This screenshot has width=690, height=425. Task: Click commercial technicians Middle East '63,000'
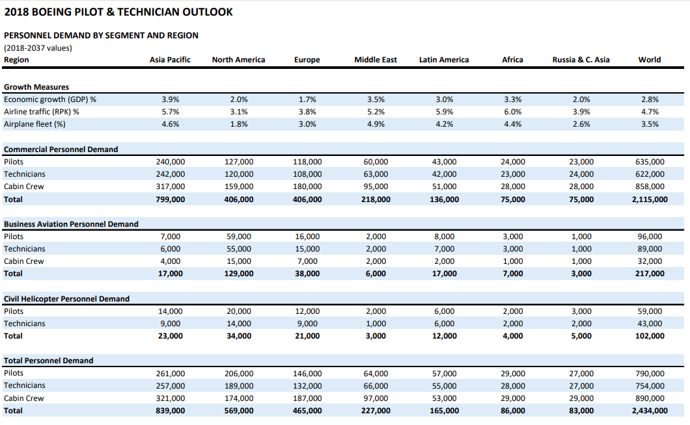(x=376, y=174)
